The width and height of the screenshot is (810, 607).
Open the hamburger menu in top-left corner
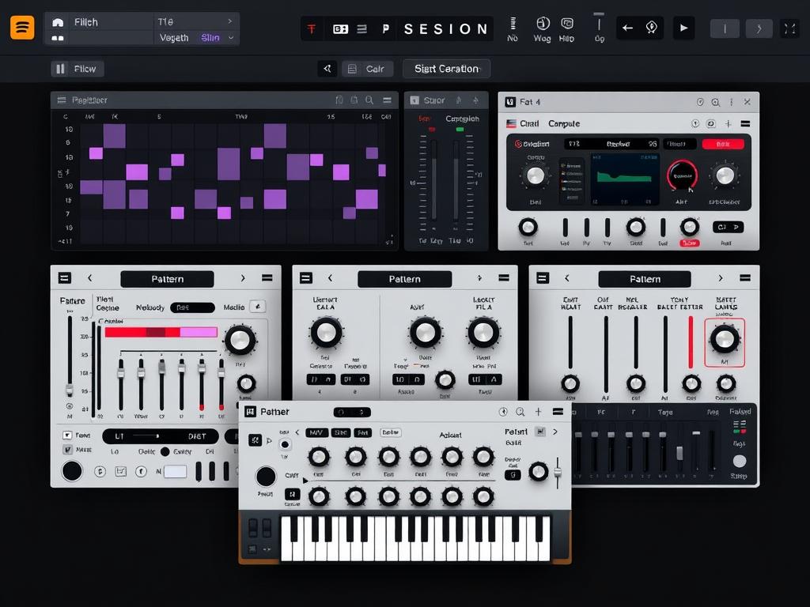pyautogui.click(x=22, y=27)
